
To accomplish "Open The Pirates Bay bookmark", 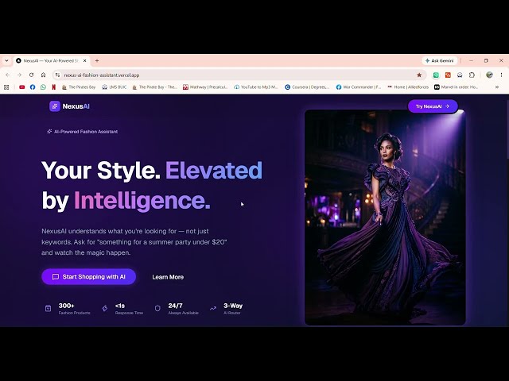I will coord(79,87).
